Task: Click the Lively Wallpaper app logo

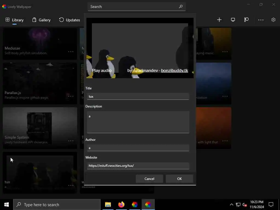Action: 4,7
